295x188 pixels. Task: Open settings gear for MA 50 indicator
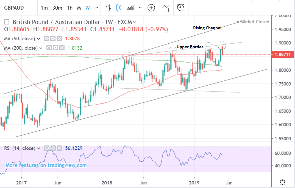tap(53, 39)
